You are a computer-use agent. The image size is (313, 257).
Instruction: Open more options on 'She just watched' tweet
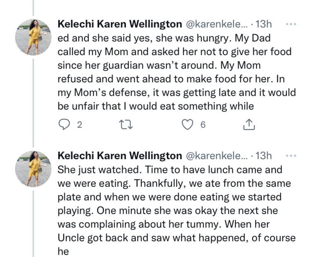click(291, 156)
